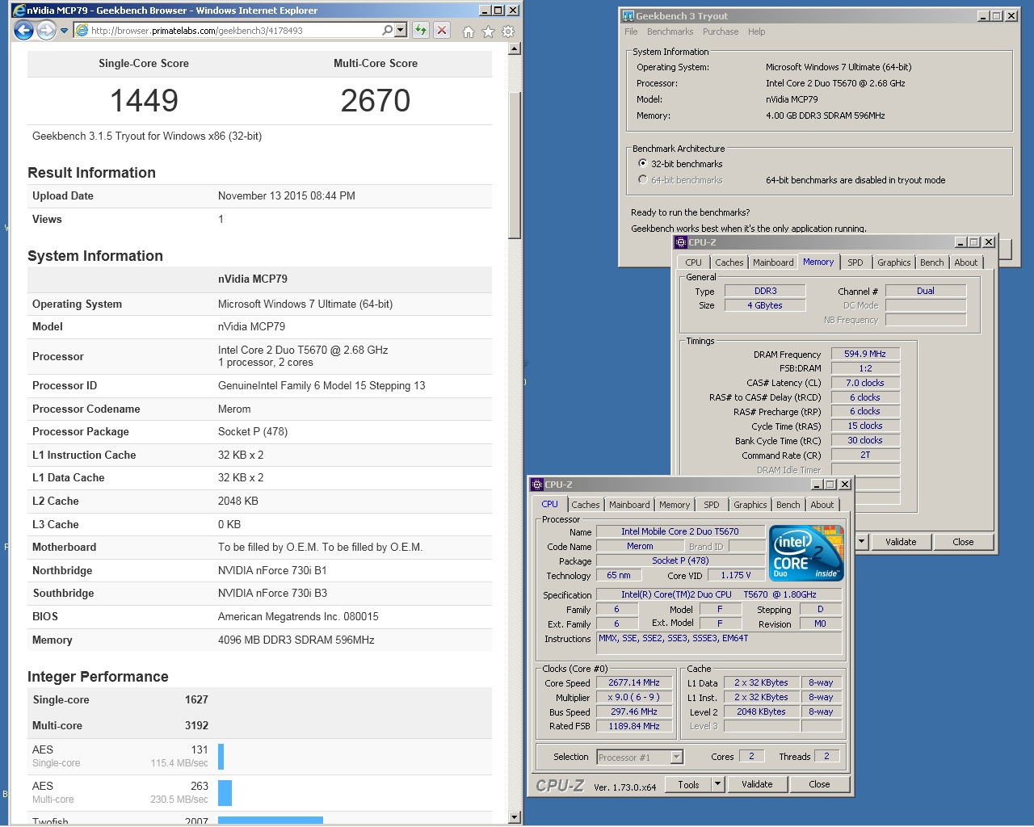Click Validate in back CPU-Z Memory window

click(x=901, y=542)
